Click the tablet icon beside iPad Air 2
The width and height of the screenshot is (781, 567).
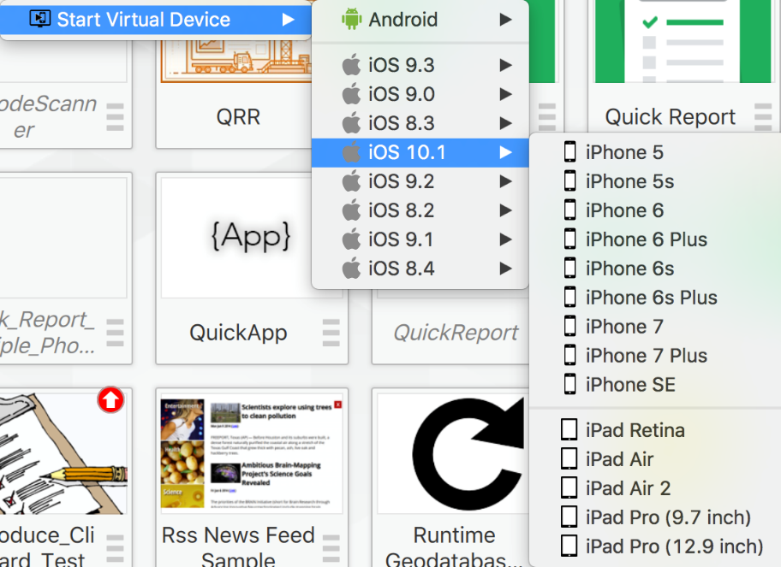[569, 488]
